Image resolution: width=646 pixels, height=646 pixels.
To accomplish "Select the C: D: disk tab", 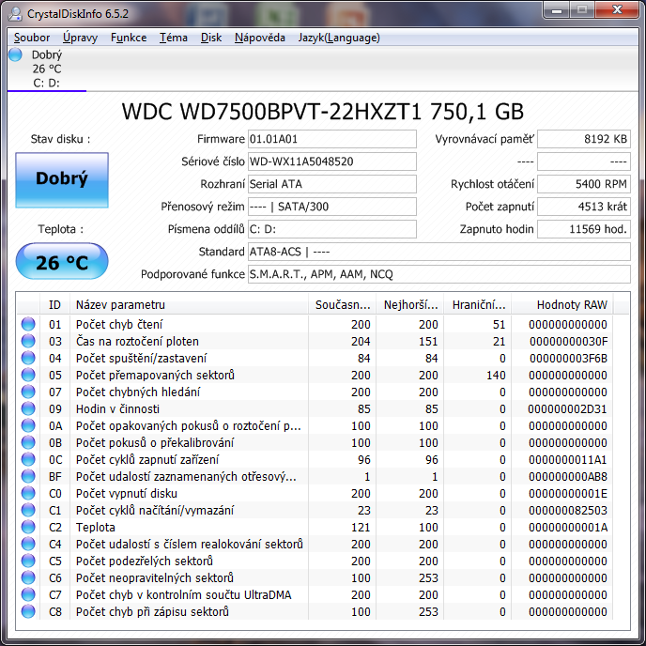I will (x=46, y=69).
